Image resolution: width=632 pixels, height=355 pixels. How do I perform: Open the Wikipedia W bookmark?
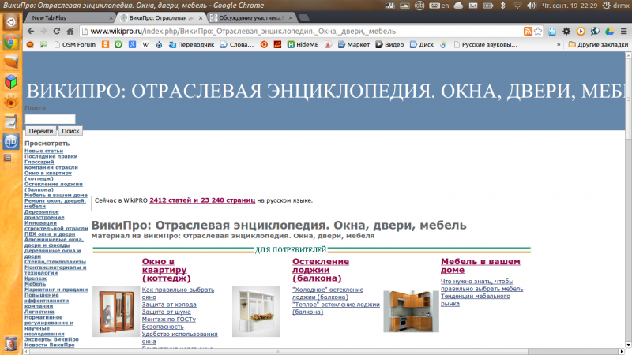tap(145, 45)
